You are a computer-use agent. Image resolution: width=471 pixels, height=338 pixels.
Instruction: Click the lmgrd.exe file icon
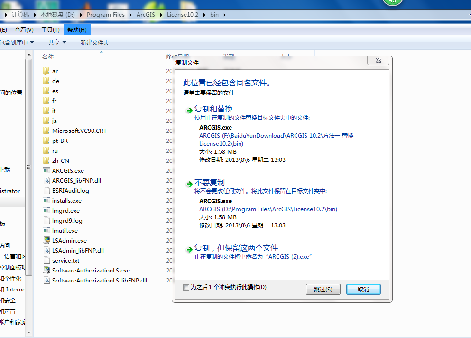point(46,210)
